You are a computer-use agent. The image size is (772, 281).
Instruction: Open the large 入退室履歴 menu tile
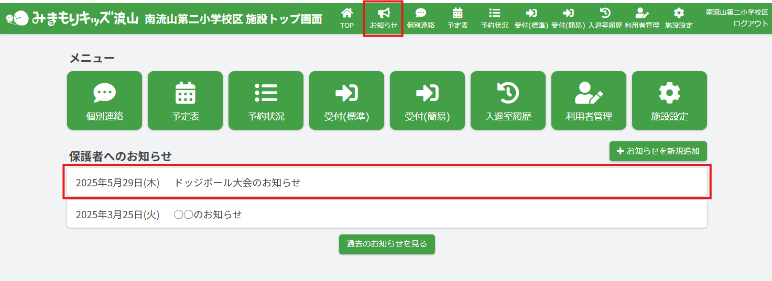pyautogui.click(x=508, y=100)
